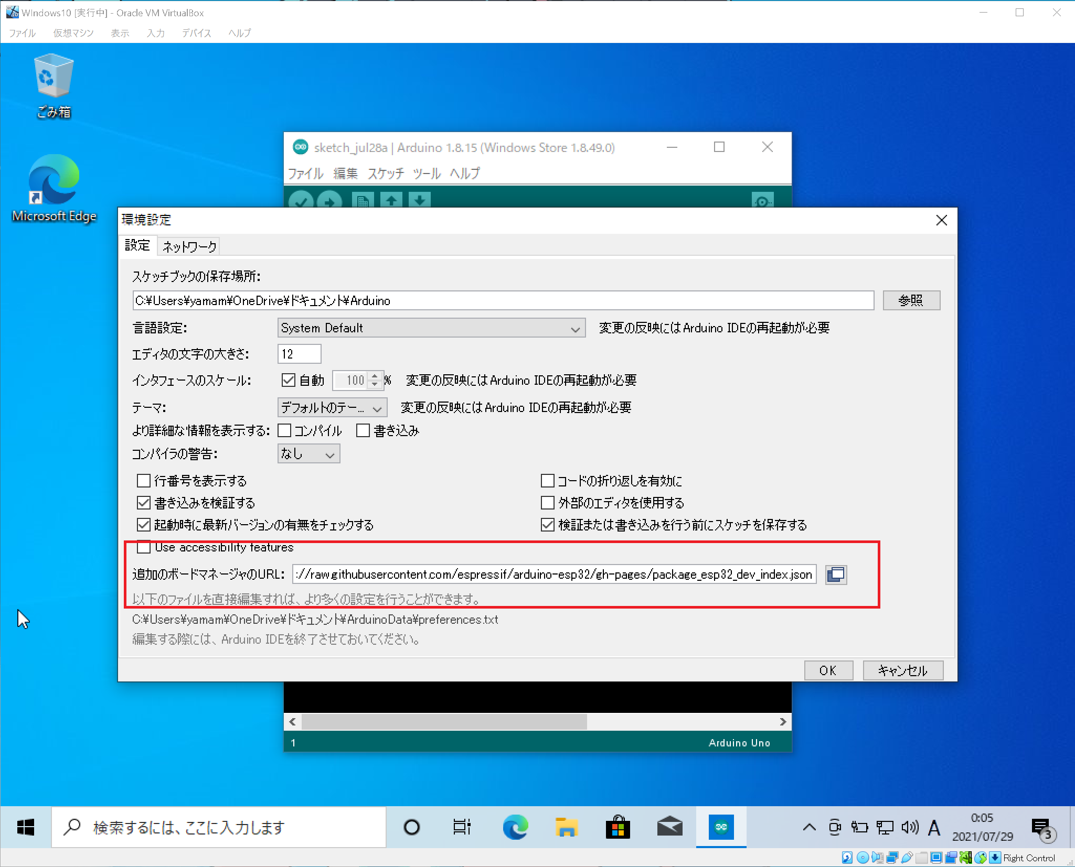Viewport: 1075px width, 867px height.
Task: Switch to the ネットワーク tab
Action: (x=189, y=246)
